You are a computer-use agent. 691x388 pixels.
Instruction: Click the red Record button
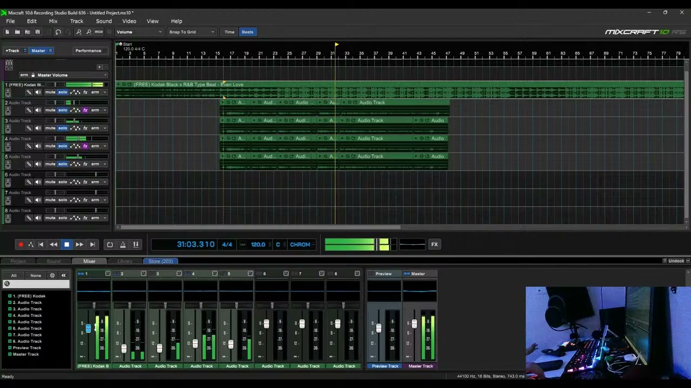(x=21, y=245)
